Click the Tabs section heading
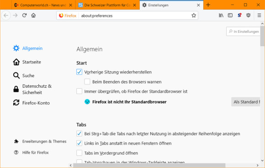 coord(81,125)
